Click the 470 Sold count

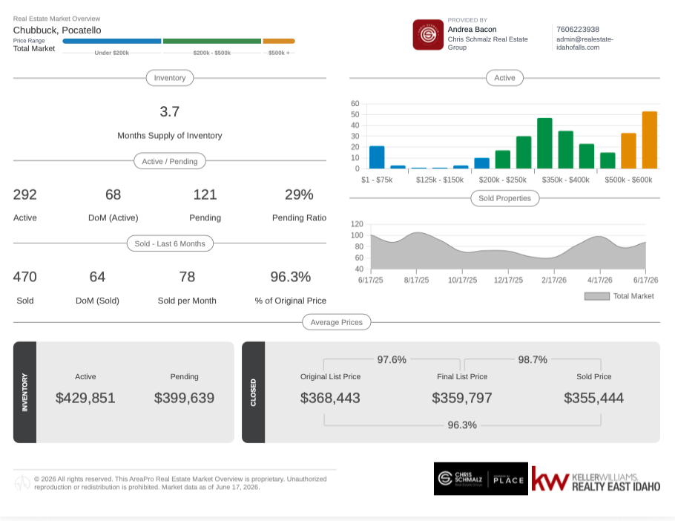(x=25, y=277)
